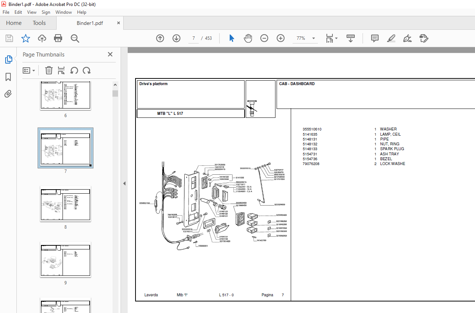Image resolution: width=475 pixels, height=313 pixels.
Task: Print the file with the printer icon
Action: coord(58,38)
